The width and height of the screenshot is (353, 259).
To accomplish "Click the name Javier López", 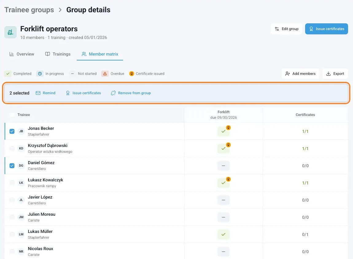I will coord(40,197).
